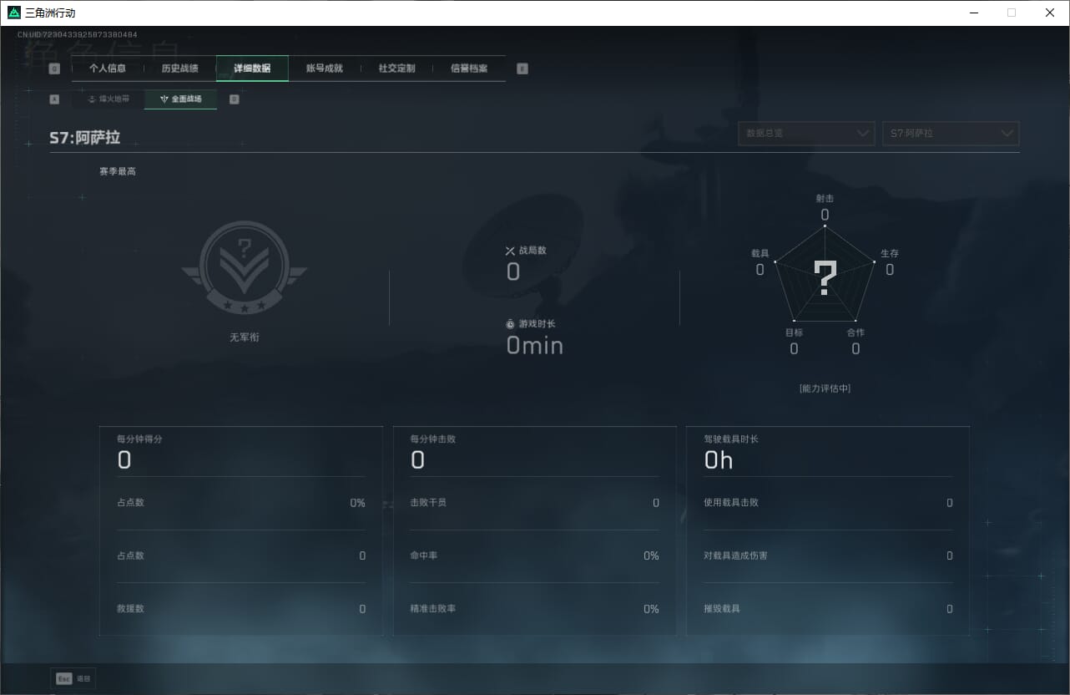Expand the 数据总览 dropdown

click(806, 134)
